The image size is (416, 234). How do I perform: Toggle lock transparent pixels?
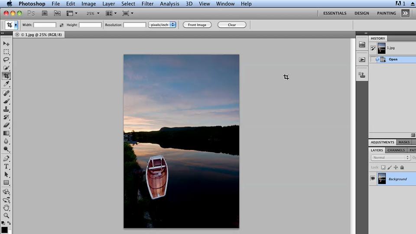383,167
